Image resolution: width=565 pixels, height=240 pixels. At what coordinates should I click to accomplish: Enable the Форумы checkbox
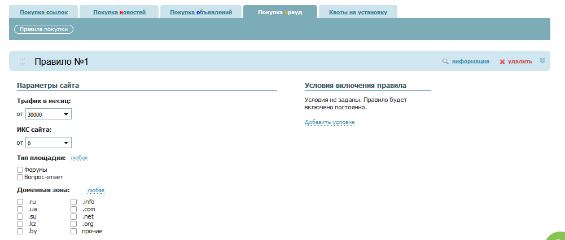click(x=20, y=170)
